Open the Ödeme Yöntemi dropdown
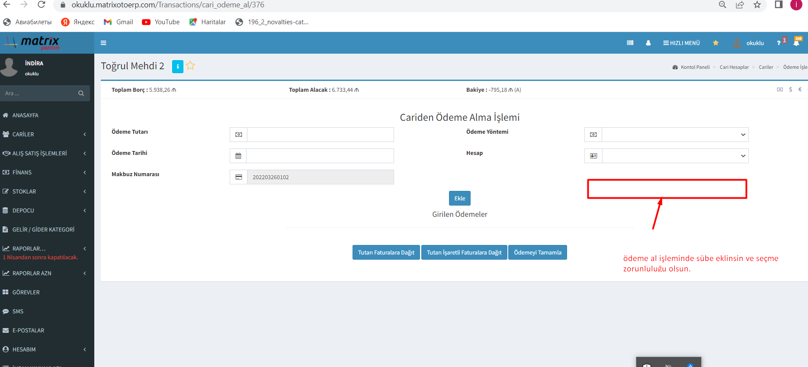 click(675, 135)
